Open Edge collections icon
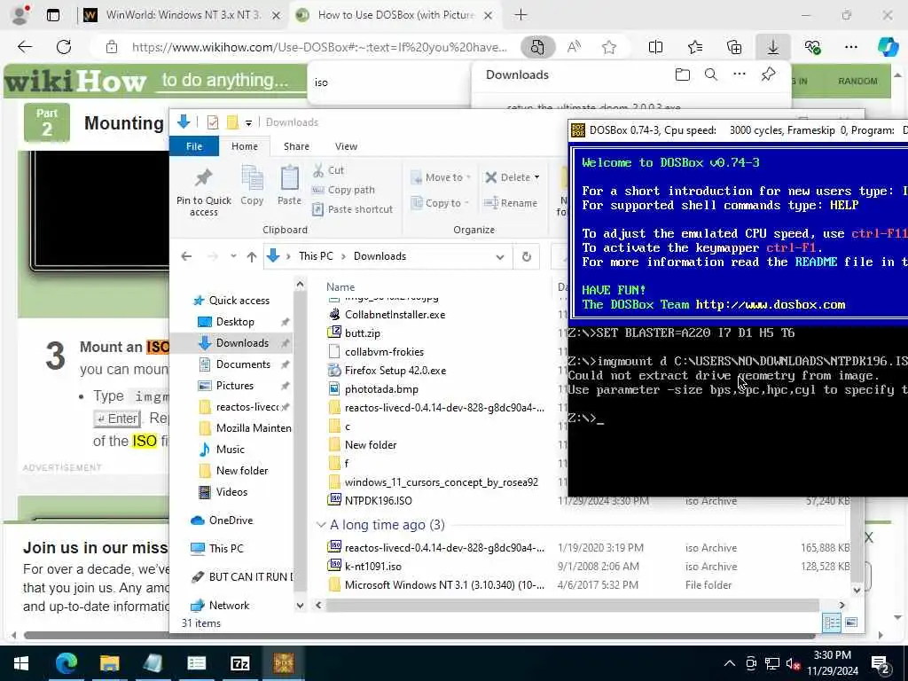 (x=733, y=48)
